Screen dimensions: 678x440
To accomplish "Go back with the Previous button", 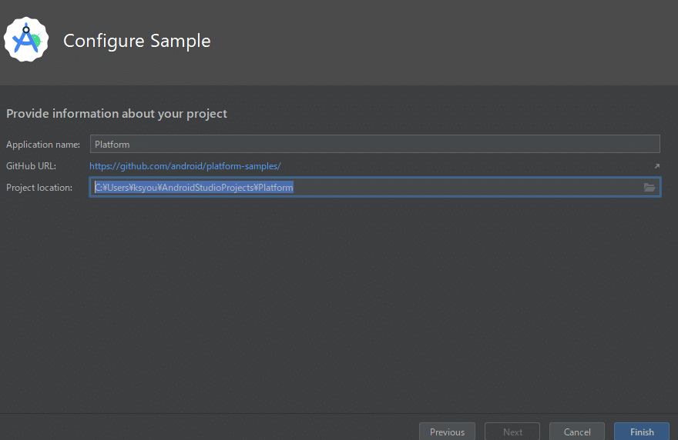I will (x=447, y=432).
